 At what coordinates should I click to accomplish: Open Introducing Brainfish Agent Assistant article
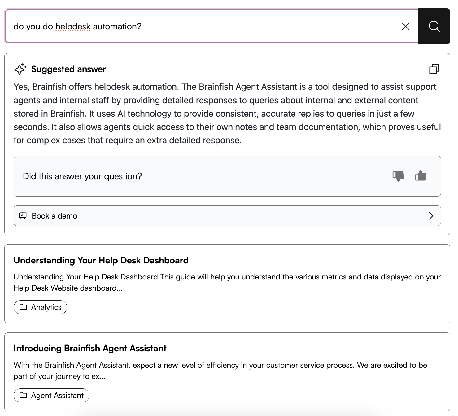click(x=90, y=348)
